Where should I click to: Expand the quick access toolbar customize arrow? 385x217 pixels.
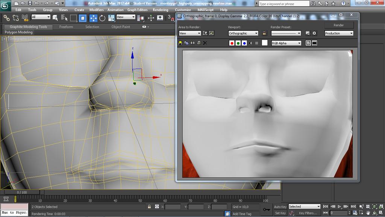click(63, 3)
